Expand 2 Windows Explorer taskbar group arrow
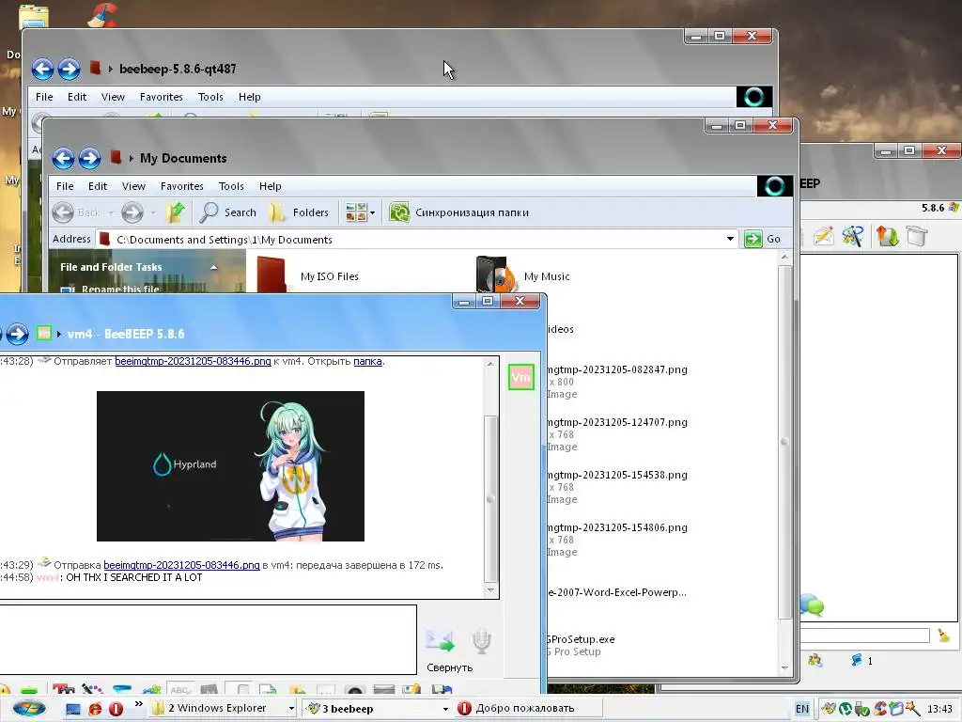This screenshot has width=962, height=722. [291, 709]
